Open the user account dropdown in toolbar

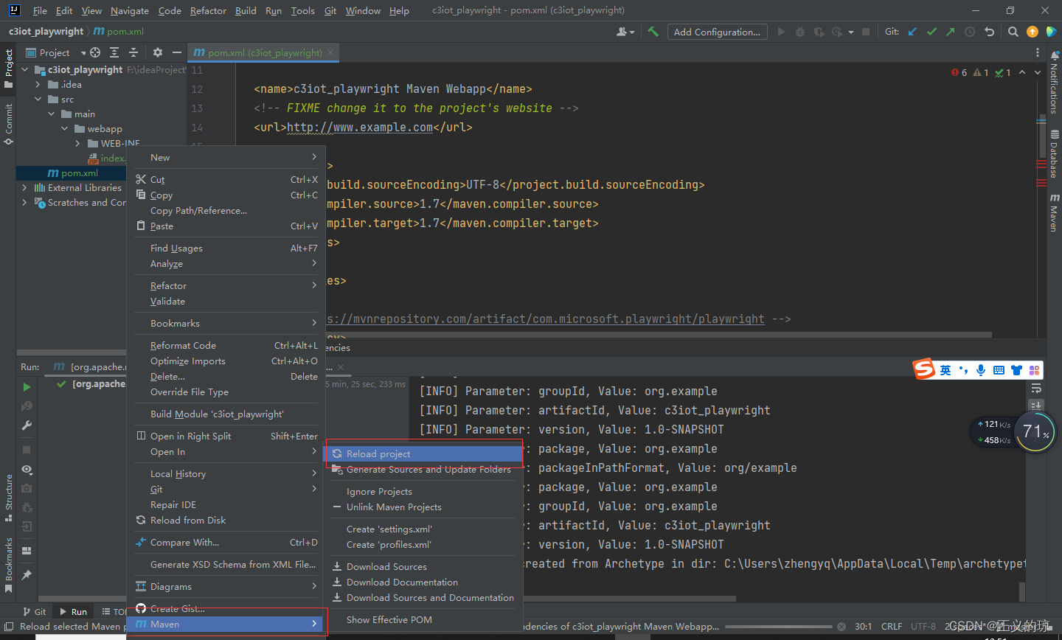tap(625, 32)
